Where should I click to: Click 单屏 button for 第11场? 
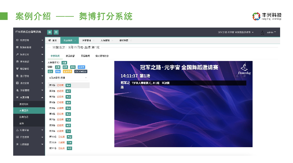pyautogui.click(x=69, y=142)
